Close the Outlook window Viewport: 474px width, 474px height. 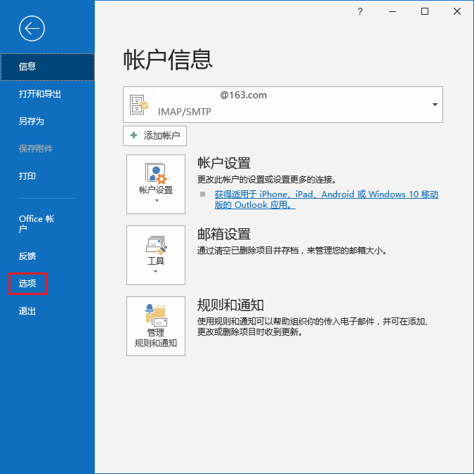tap(457, 11)
